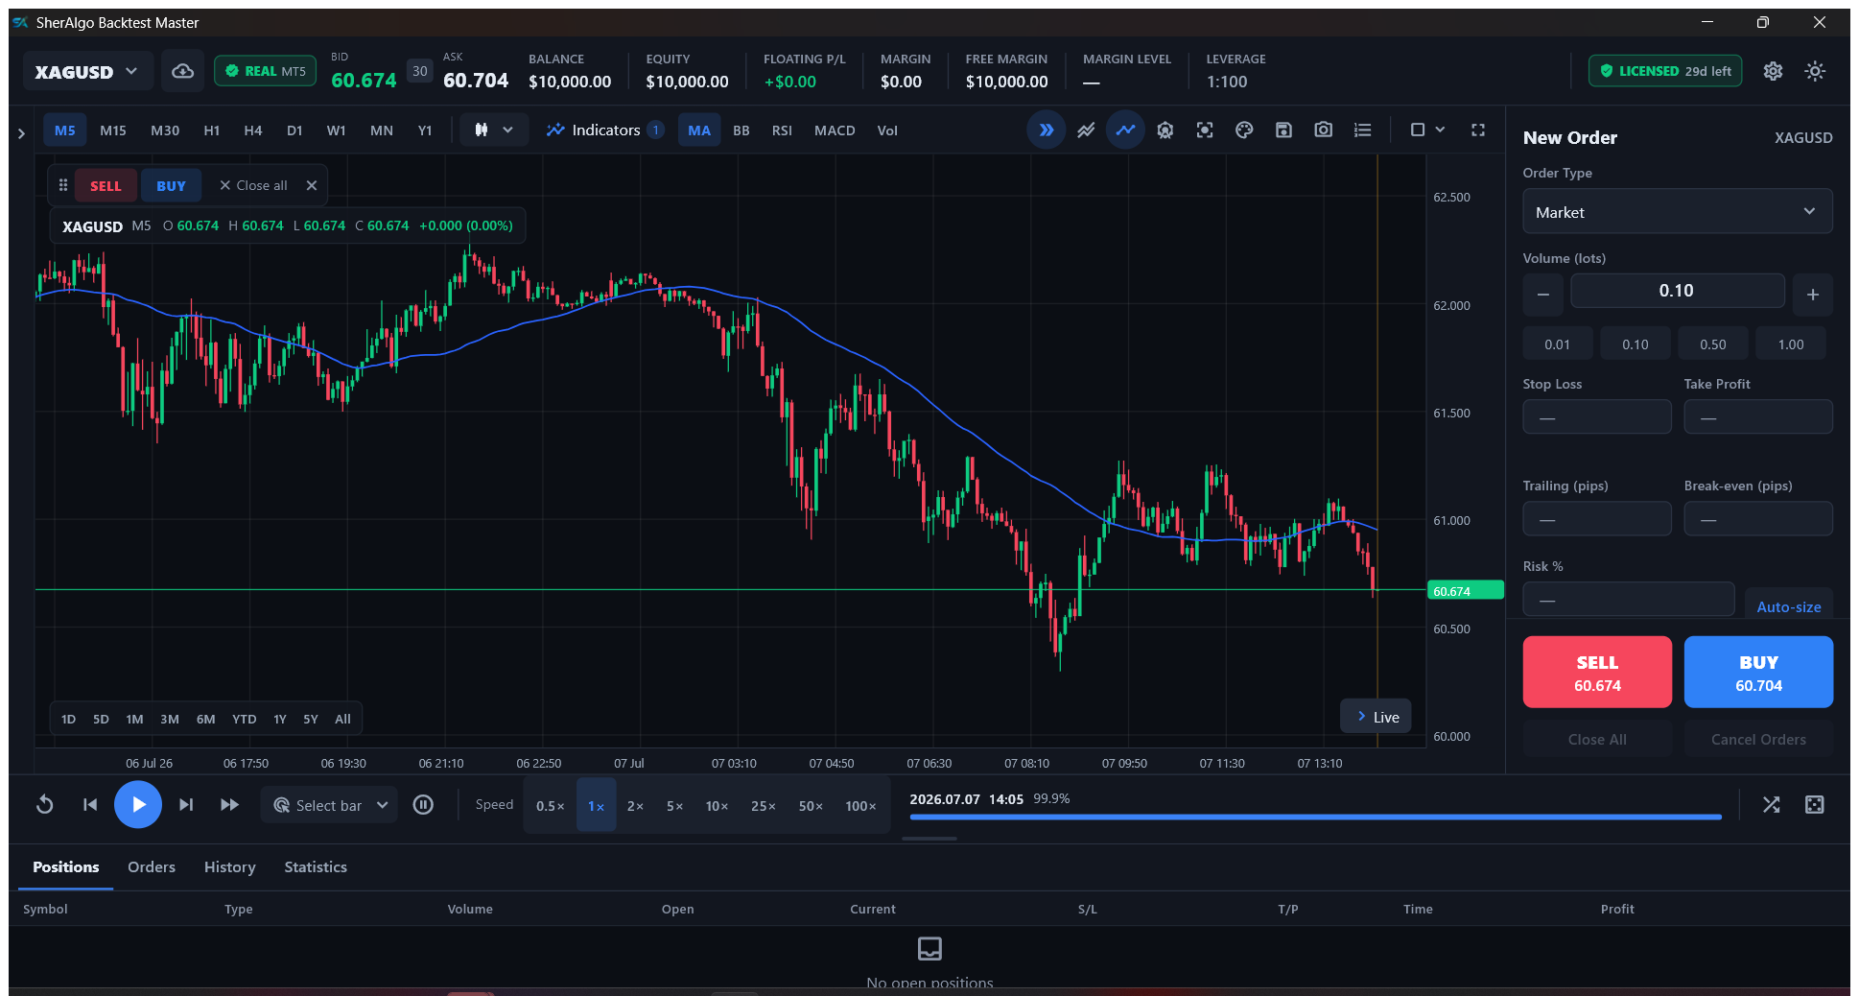Click the pause circle icon

[423, 805]
